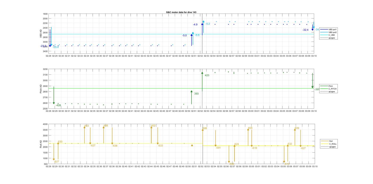Click the '603' roll data label
This screenshot has width=373, height=184.
[87, 126]
